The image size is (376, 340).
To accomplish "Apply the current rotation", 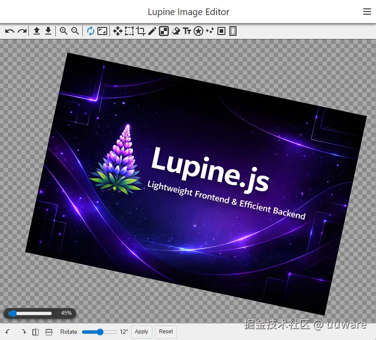I will [141, 332].
